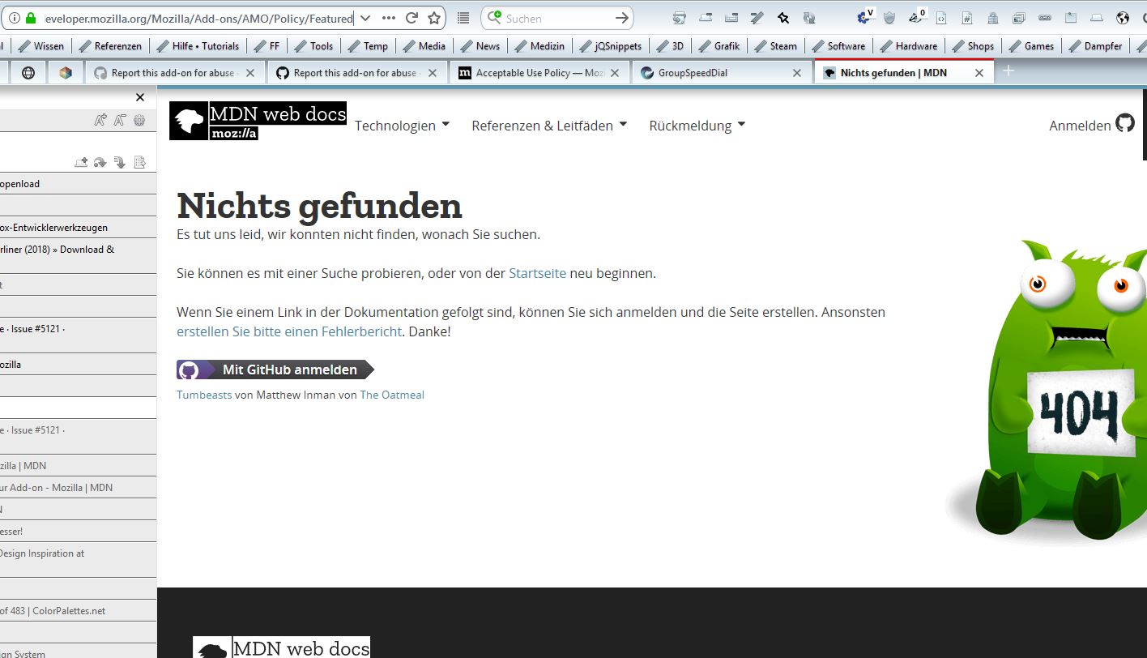Click the list-lines icon right of the bookmark star

[x=463, y=18]
